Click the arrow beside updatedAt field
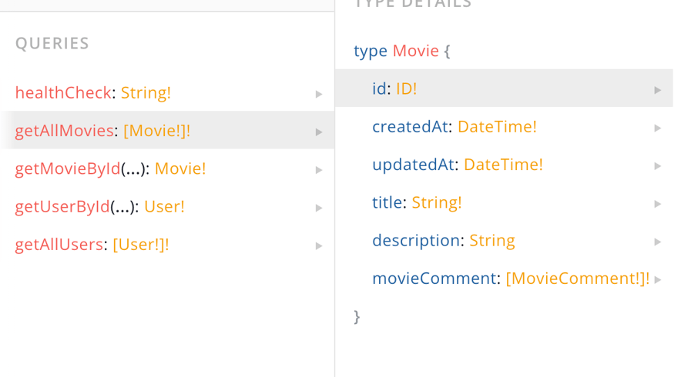Image resolution: width=681 pixels, height=377 pixels. tap(658, 165)
